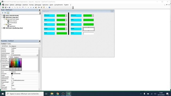Click the Windows taskbar search box

click(24, 94)
